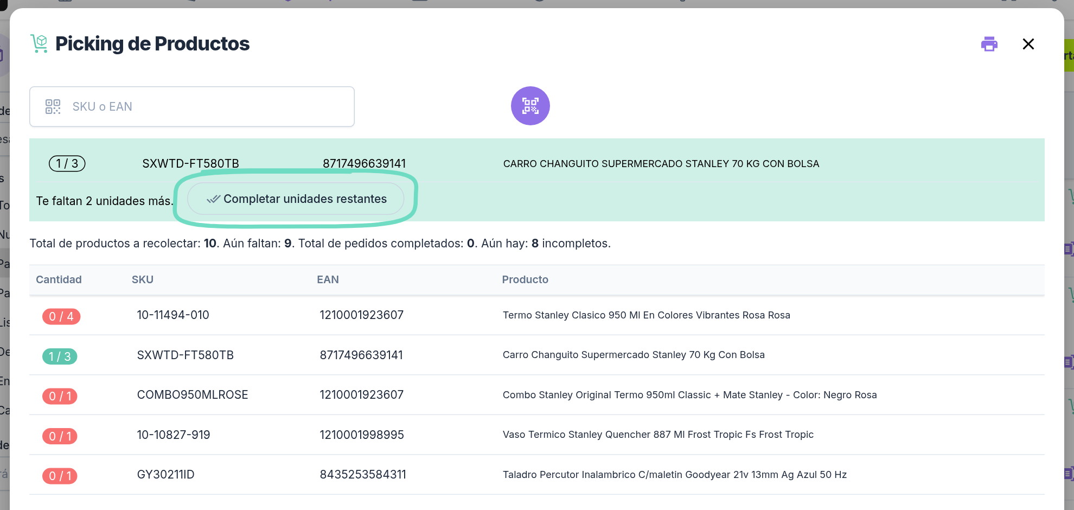Click the Producto column header

[x=525, y=279]
